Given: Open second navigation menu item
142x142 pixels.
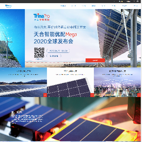Looking at the screenshot, I should coord(74,6).
